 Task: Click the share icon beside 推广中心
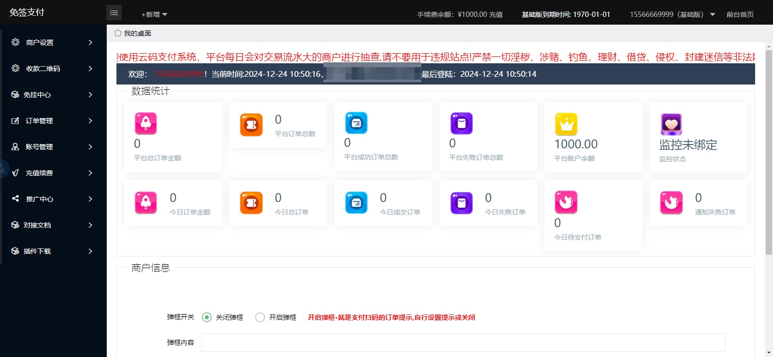pyautogui.click(x=15, y=199)
